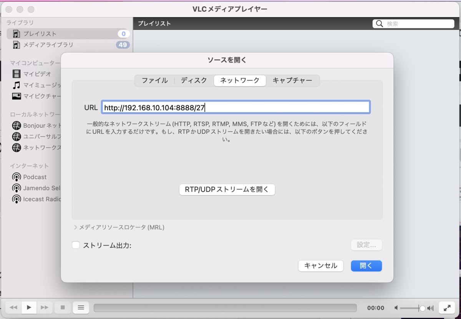Click the メディアライブラリ count badge 49
461x319 pixels.
(123, 45)
